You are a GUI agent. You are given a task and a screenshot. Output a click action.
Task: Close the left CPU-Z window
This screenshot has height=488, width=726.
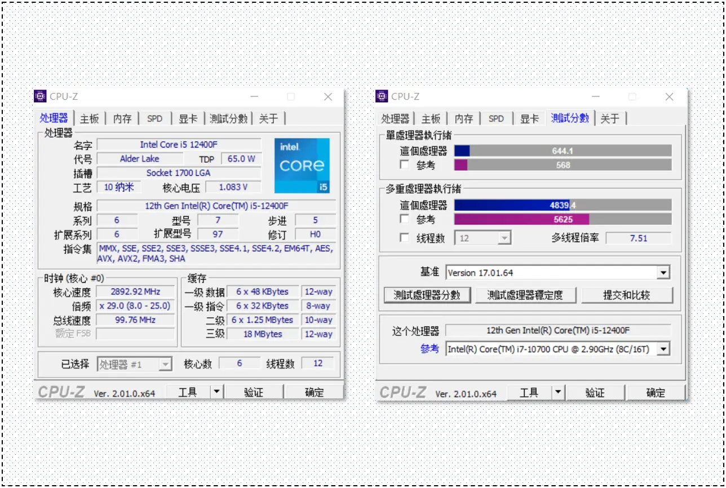coord(328,97)
